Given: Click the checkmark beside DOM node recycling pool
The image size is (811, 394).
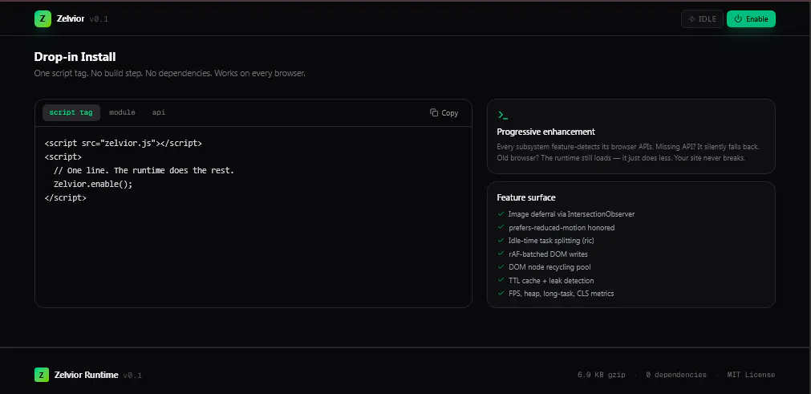Looking at the screenshot, I should [x=501, y=266].
